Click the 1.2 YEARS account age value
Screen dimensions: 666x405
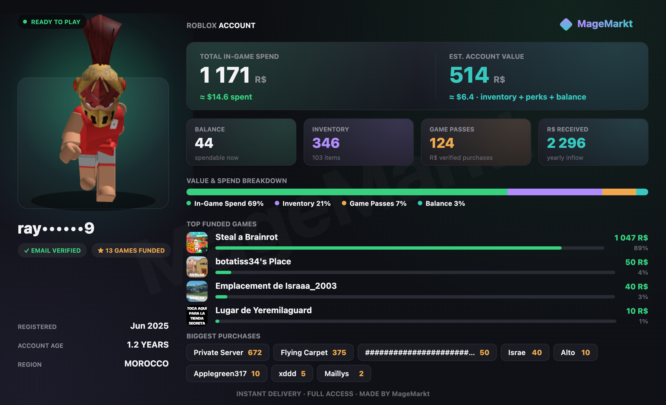(x=148, y=345)
